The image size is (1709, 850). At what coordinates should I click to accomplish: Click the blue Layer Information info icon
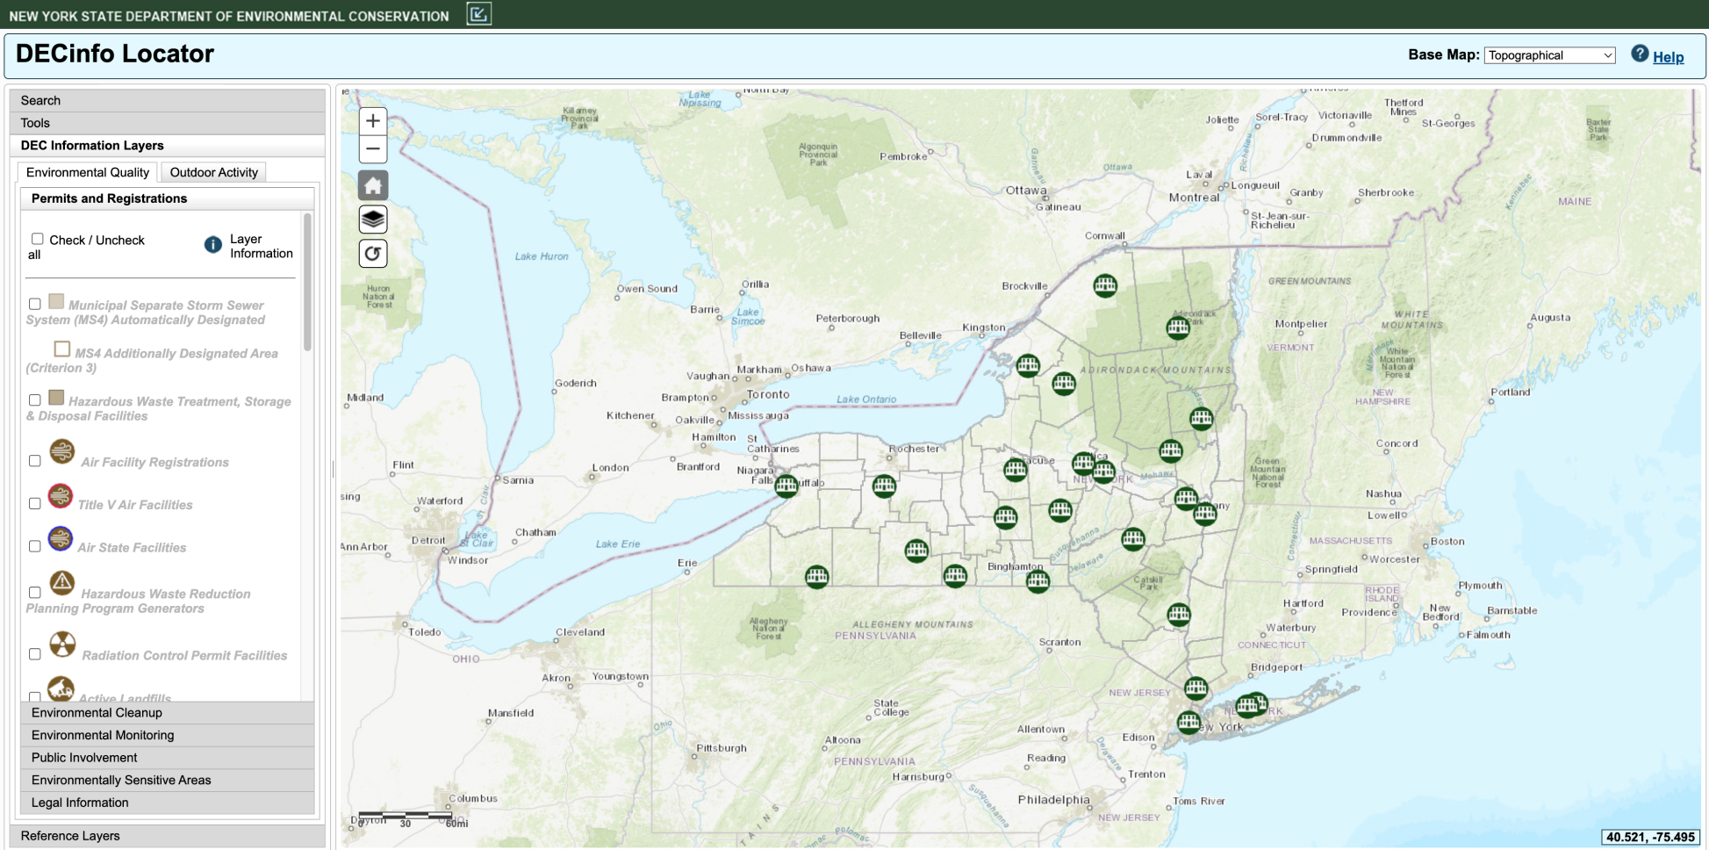point(213,245)
